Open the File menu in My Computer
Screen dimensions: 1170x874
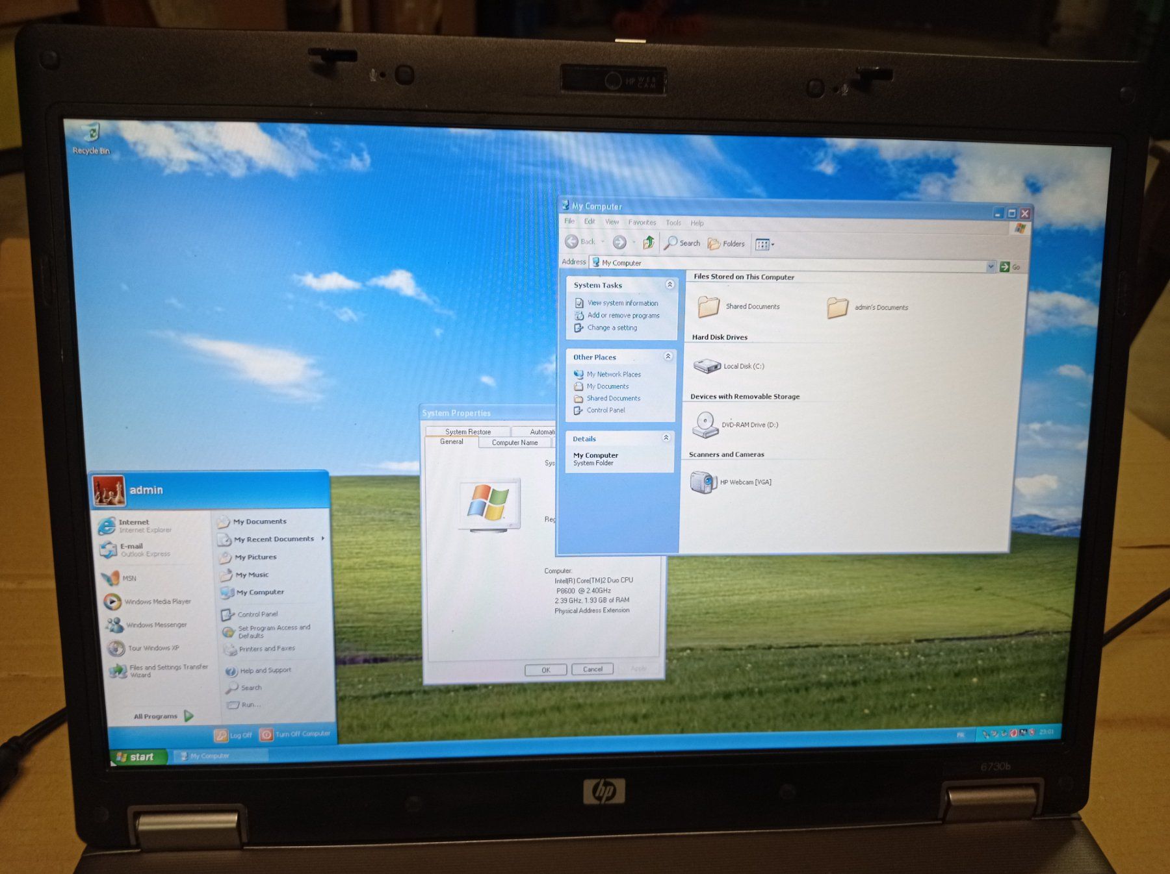tap(569, 221)
